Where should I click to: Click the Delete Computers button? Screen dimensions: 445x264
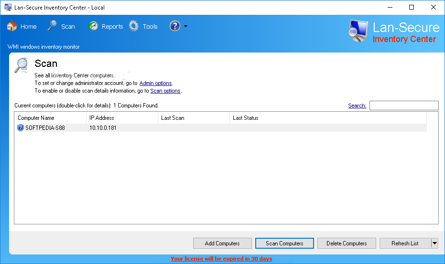(347, 243)
